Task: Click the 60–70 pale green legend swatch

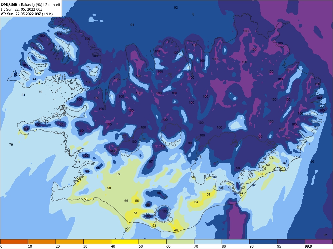Action: pos(180,242)
